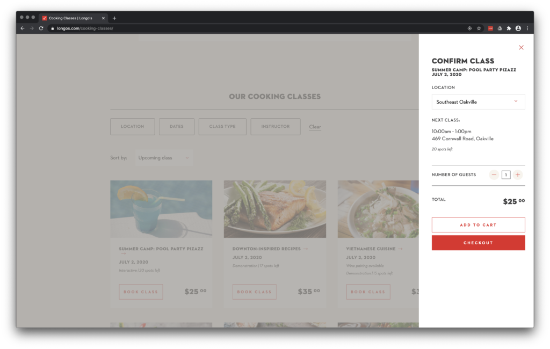Click the address bar URL
Viewport: 550px width, 349px height.
86,28
